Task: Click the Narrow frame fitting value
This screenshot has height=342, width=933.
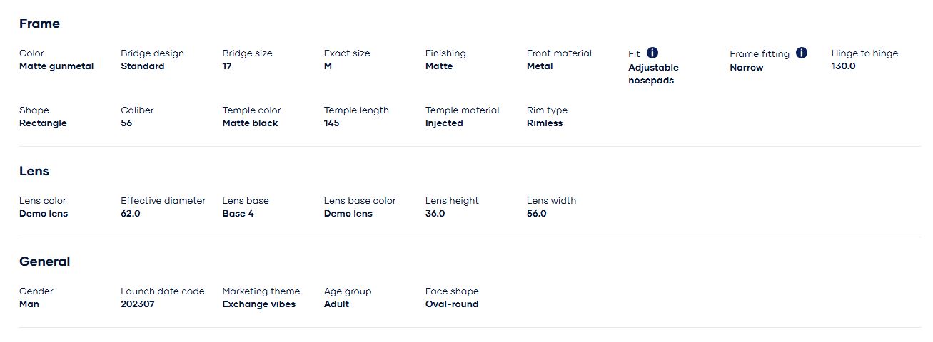Action: (746, 68)
